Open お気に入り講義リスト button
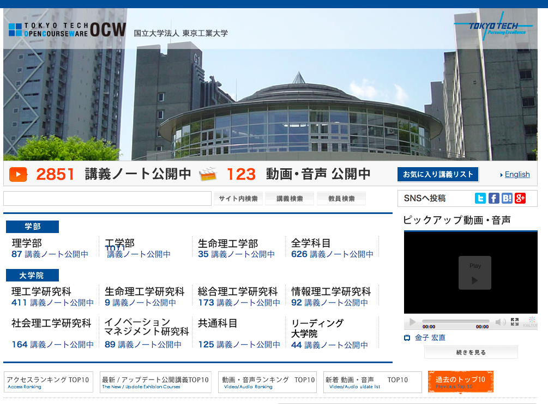The height and width of the screenshot is (404, 548). coord(437,174)
